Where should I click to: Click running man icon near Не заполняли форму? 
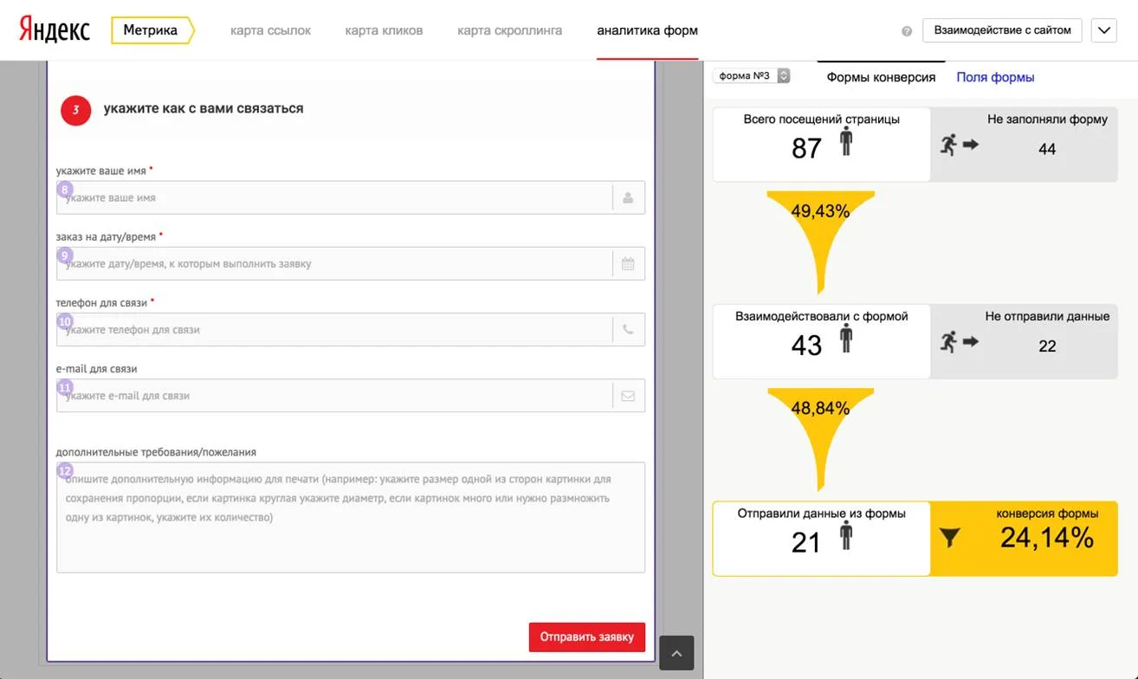coord(948,145)
